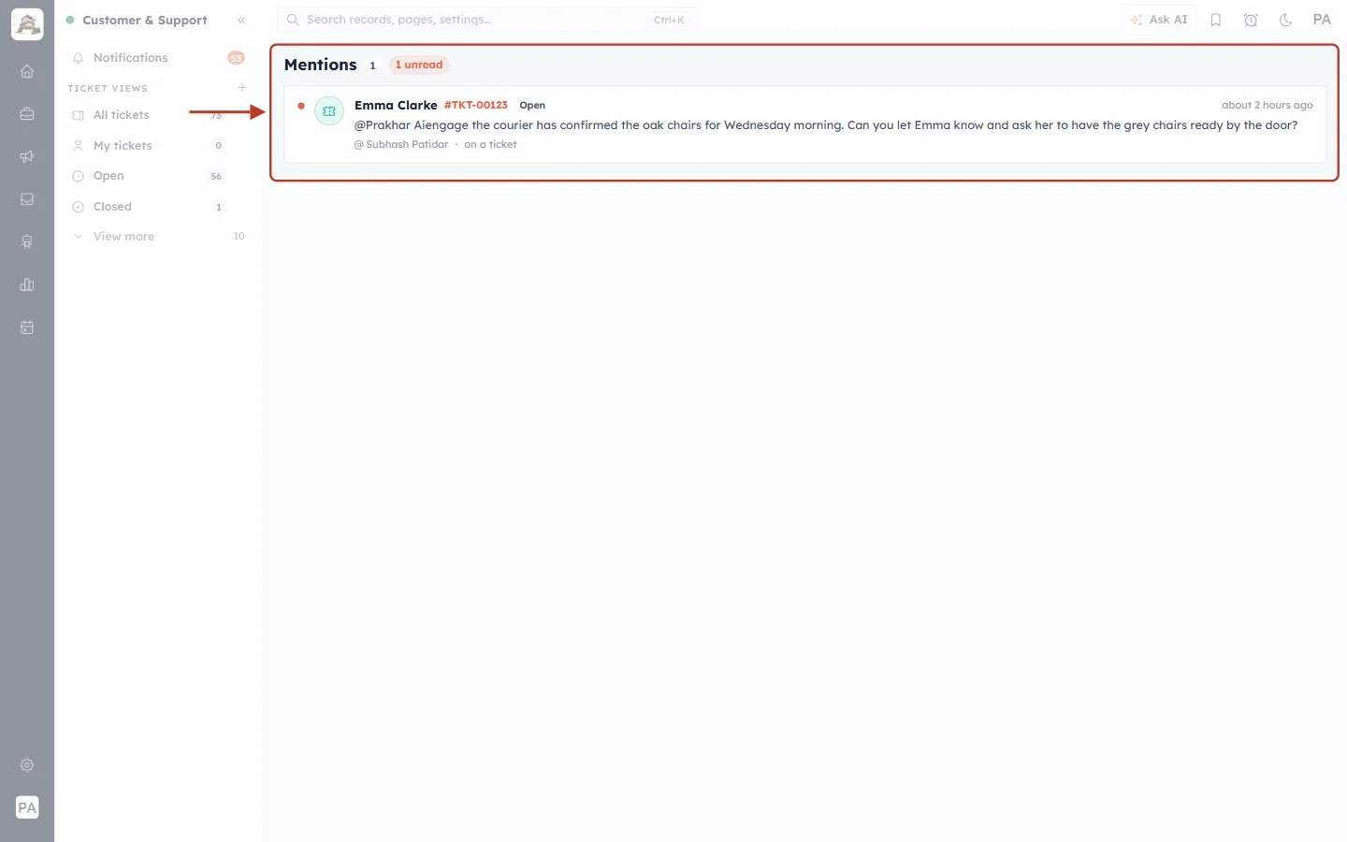Click the ticket icon beside Emma Clarke
Screen dimensions: 1347x842
[x=329, y=111]
